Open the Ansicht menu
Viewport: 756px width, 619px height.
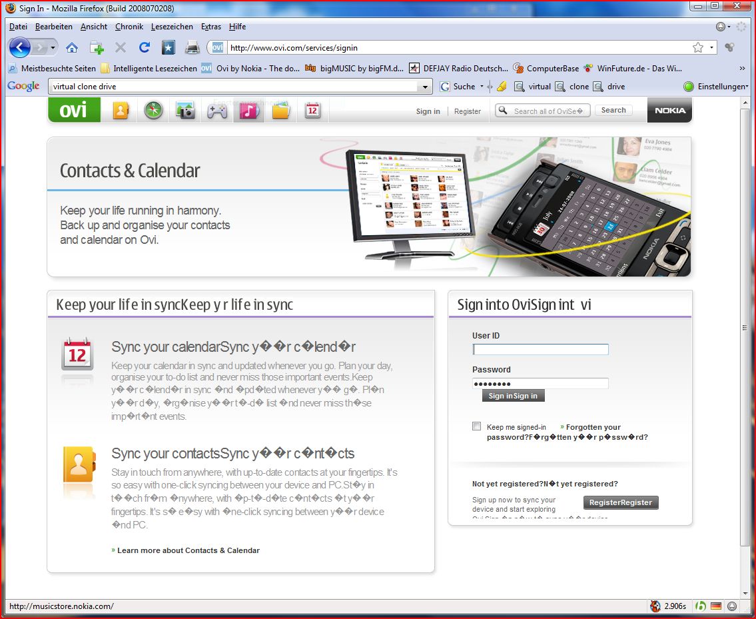[x=94, y=27]
